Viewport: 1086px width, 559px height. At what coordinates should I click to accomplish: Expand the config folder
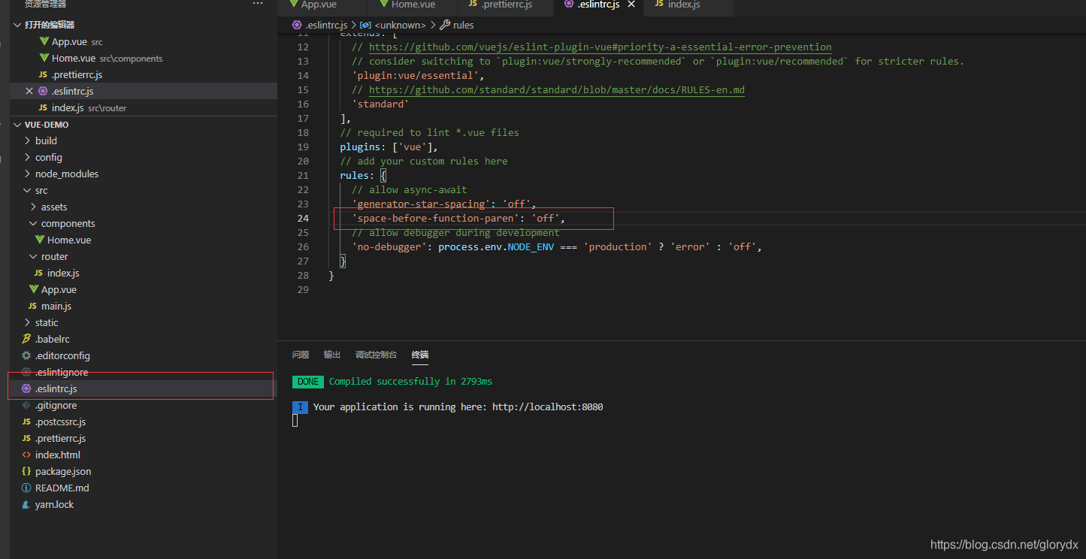[x=49, y=157]
